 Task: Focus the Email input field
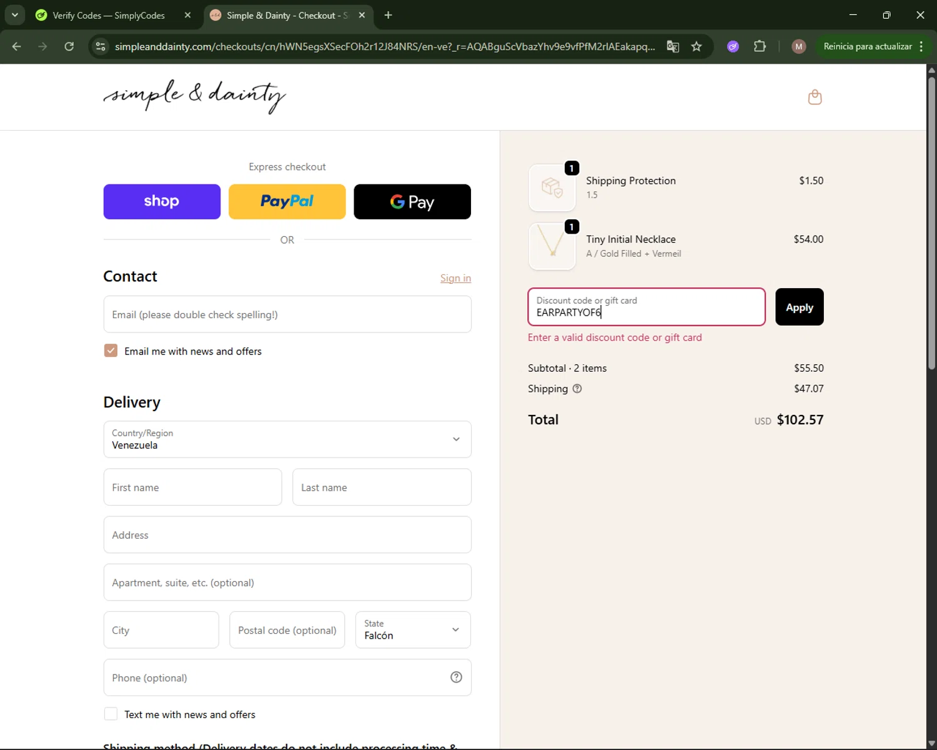pyautogui.click(x=287, y=314)
